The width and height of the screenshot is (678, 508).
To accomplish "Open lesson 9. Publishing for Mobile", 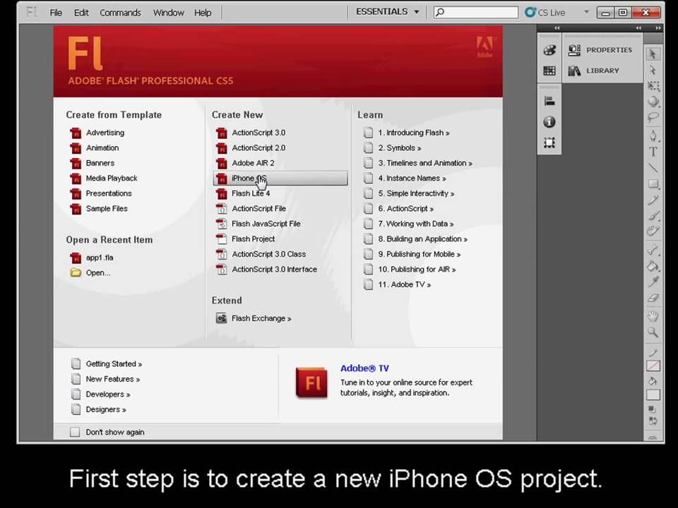I will click(419, 254).
